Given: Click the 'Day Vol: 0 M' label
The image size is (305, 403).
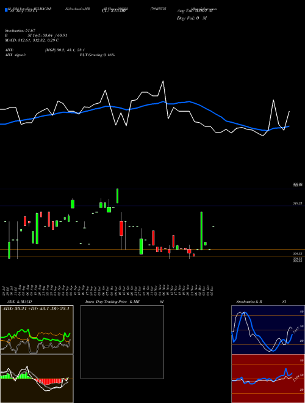Looking at the screenshot, I should click(192, 18).
